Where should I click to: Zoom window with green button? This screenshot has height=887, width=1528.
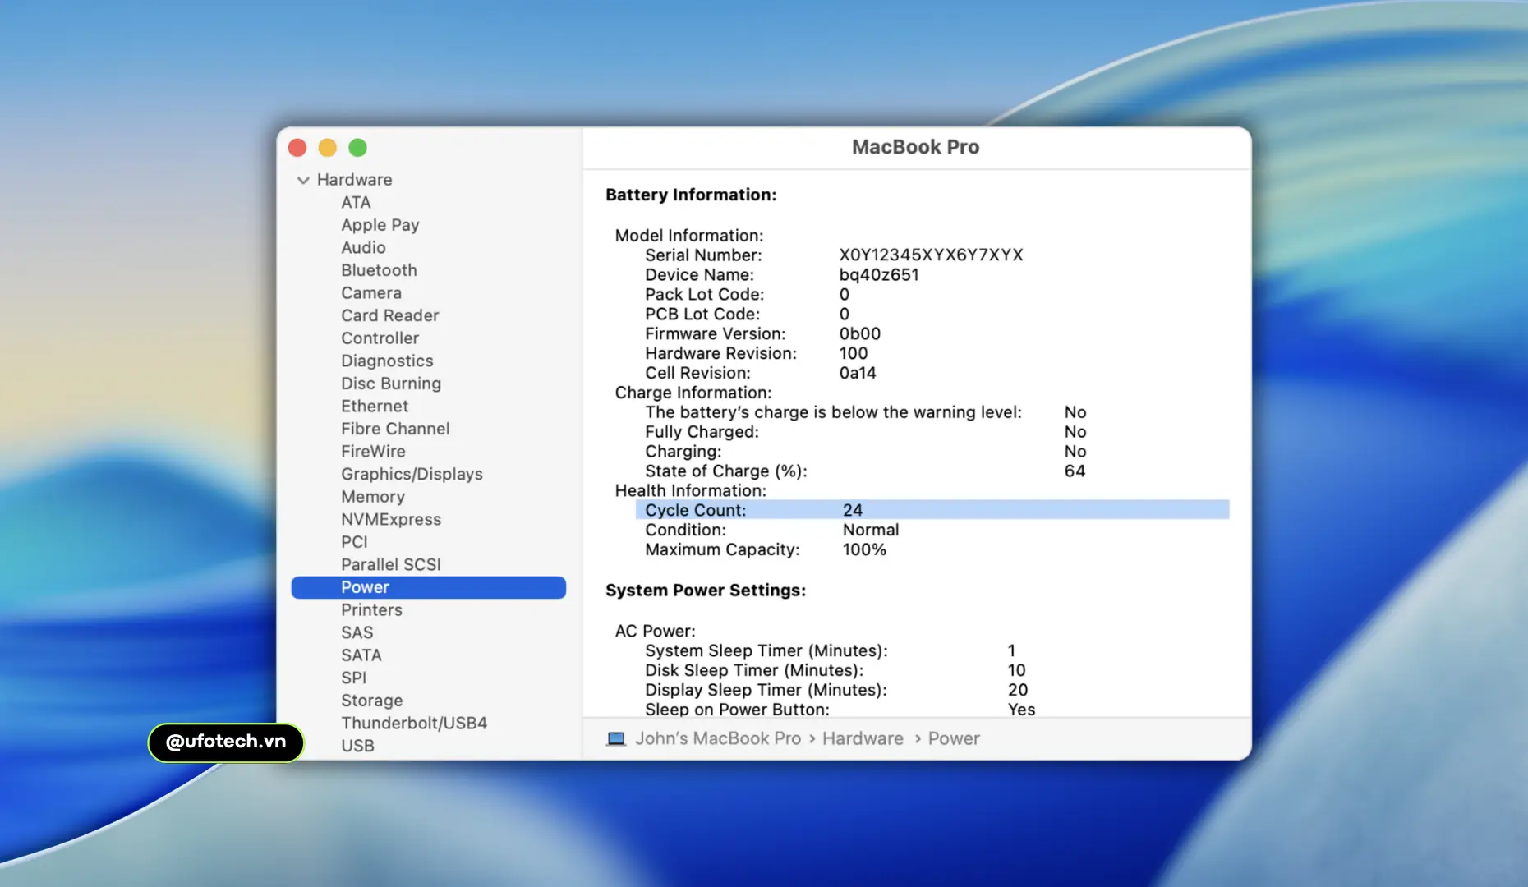click(x=357, y=148)
